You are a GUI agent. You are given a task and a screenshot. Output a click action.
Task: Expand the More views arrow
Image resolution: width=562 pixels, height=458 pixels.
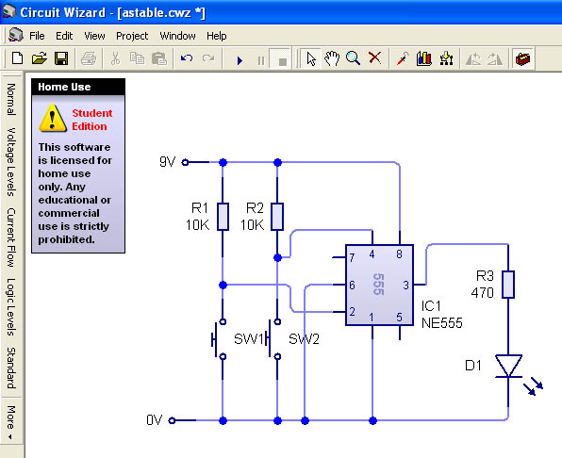(x=11, y=421)
